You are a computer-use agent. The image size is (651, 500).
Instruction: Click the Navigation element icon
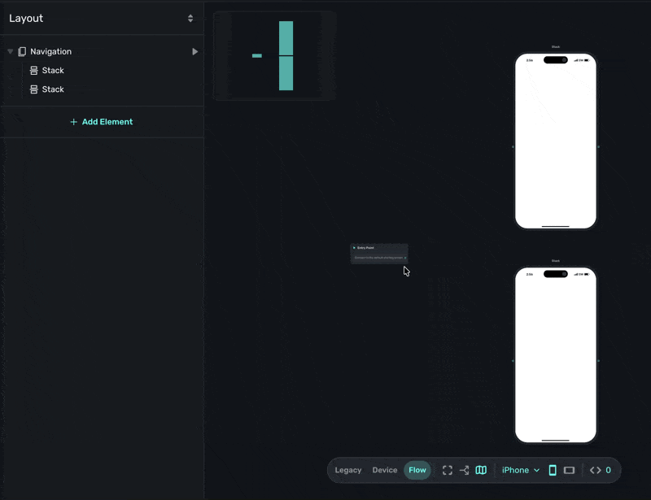point(23,52)
